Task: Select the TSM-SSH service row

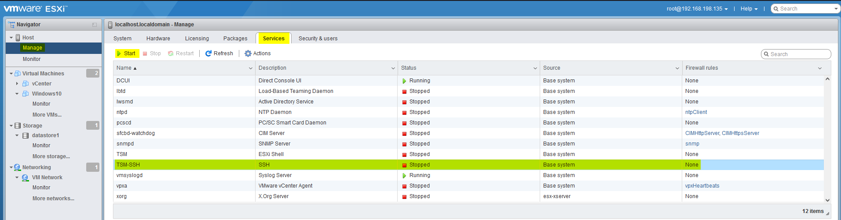Action: tap(468, 165)
